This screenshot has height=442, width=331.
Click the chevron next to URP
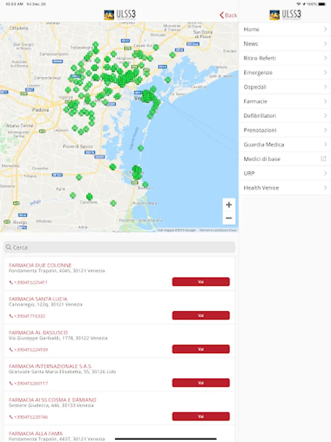tap(325, 173)
